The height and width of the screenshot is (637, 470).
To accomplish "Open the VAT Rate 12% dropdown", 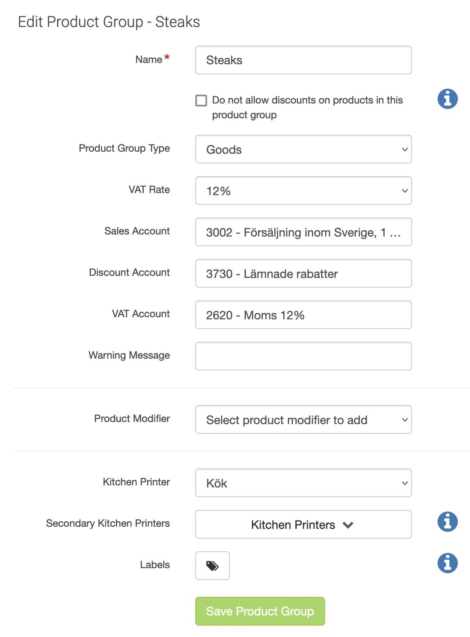I will [x=303, y=191].
